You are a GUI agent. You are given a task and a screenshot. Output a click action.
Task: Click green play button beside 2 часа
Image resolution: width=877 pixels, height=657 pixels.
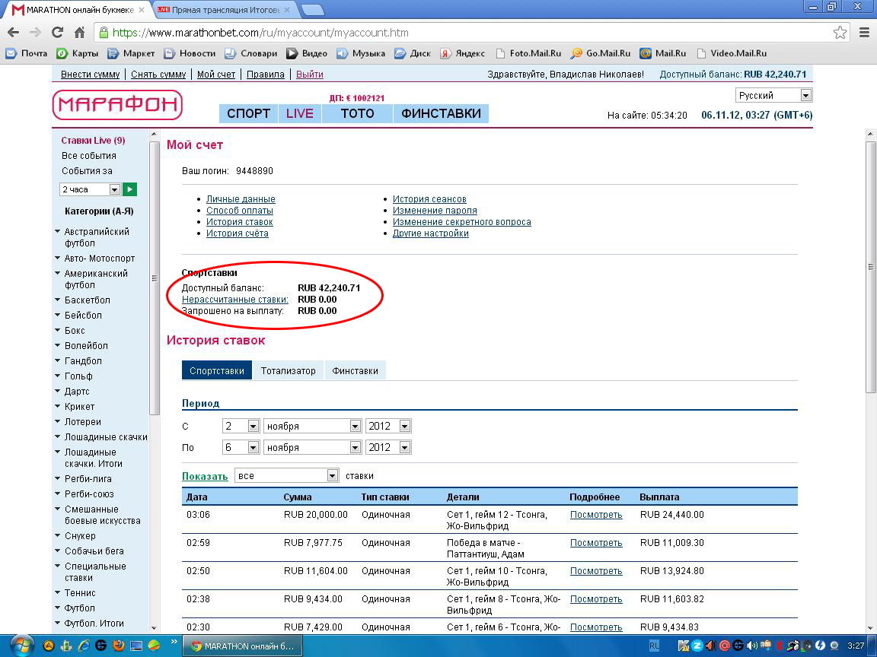point(129,189)
